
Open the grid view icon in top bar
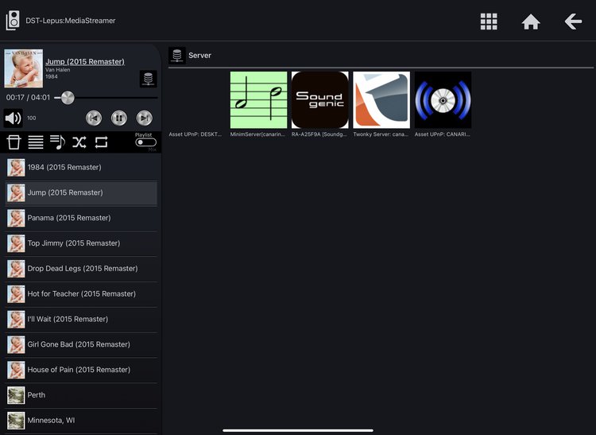(x=489, y=21)
